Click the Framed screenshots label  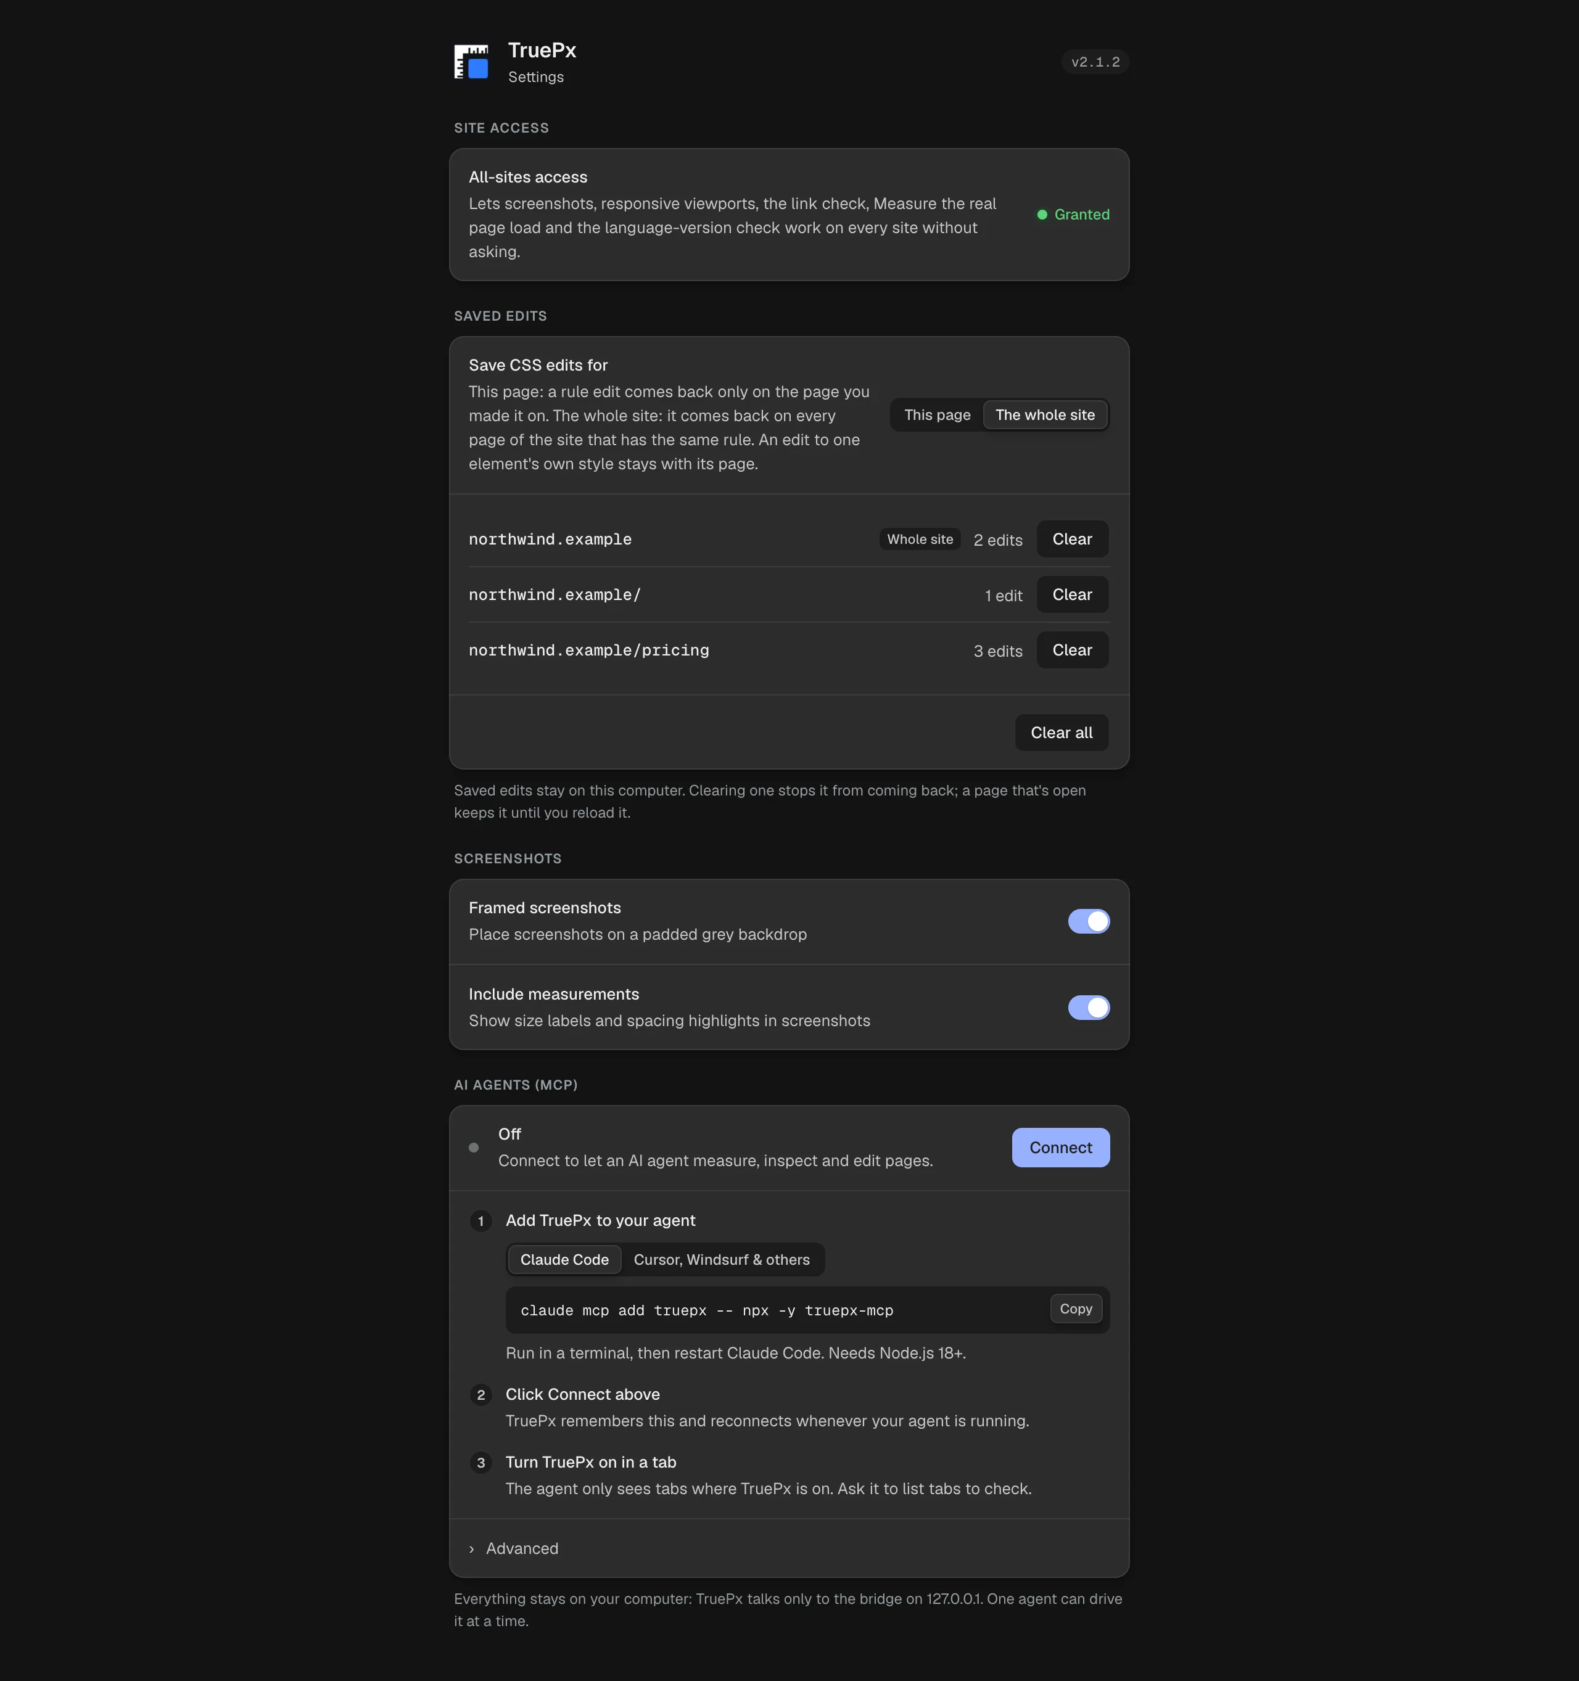click(x=545, y=908)
